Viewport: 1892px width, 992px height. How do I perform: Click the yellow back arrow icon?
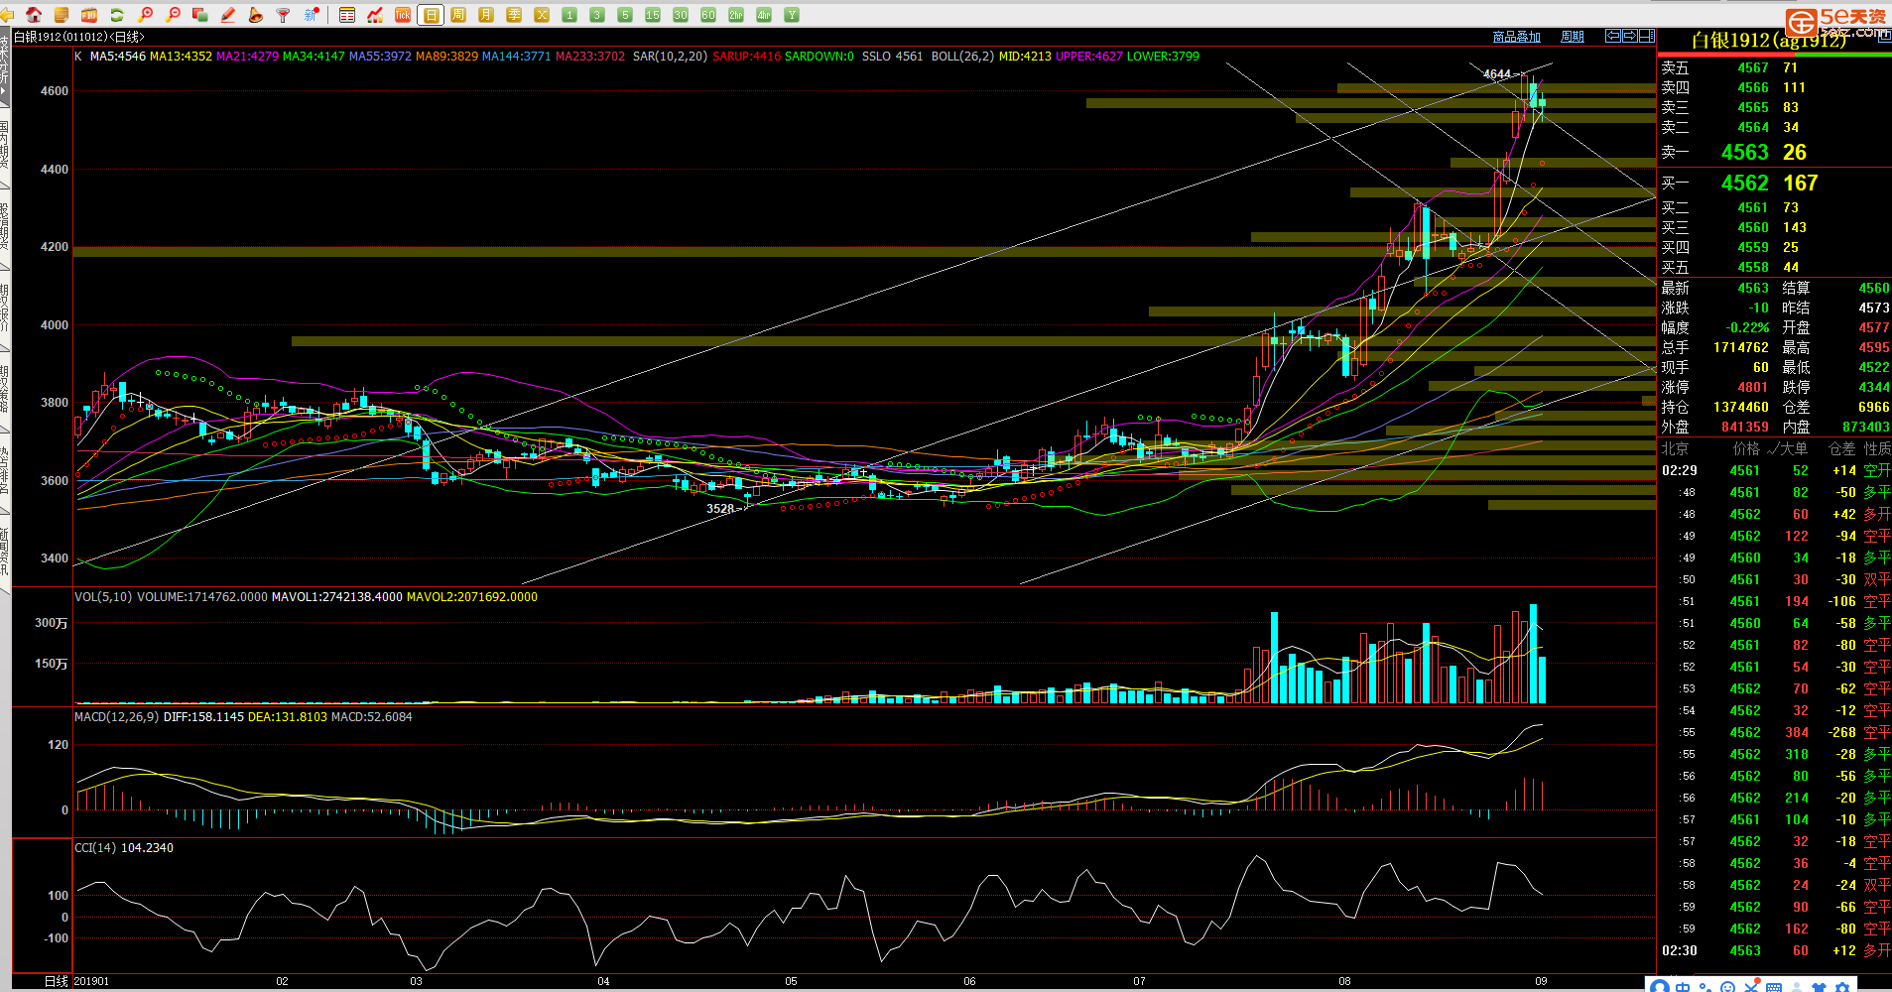tap(7, 15)
